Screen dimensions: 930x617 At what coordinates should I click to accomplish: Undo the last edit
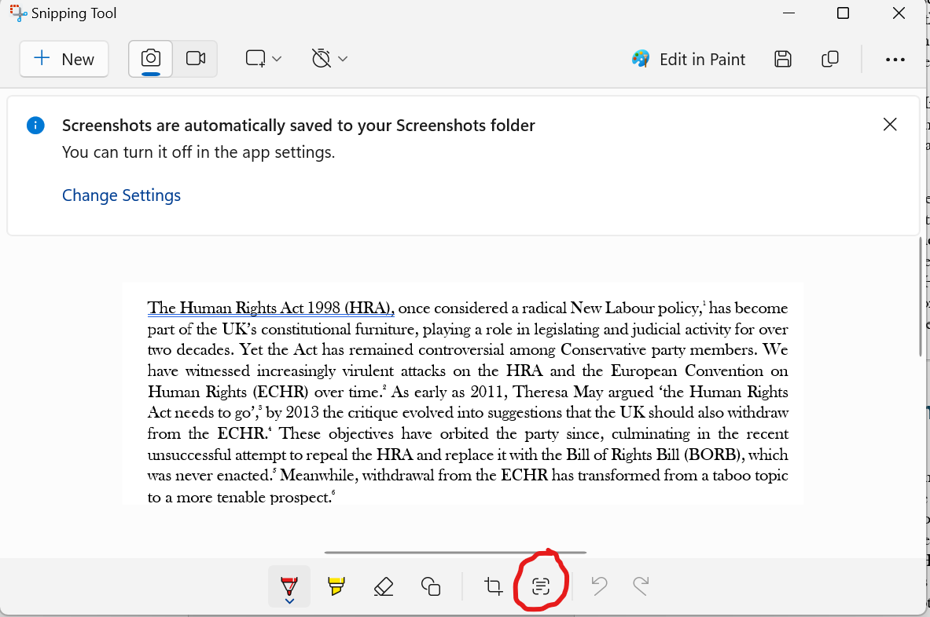tap(599, 586)
